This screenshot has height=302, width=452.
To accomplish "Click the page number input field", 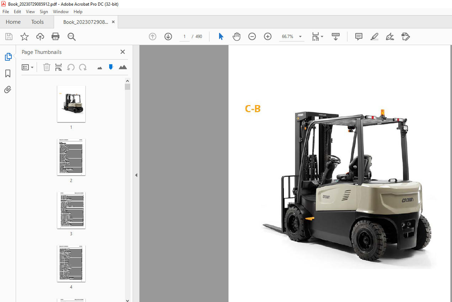I will (185, 37).
